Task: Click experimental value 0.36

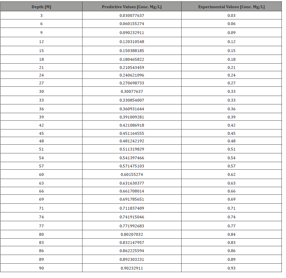Action: pos(231,109)
